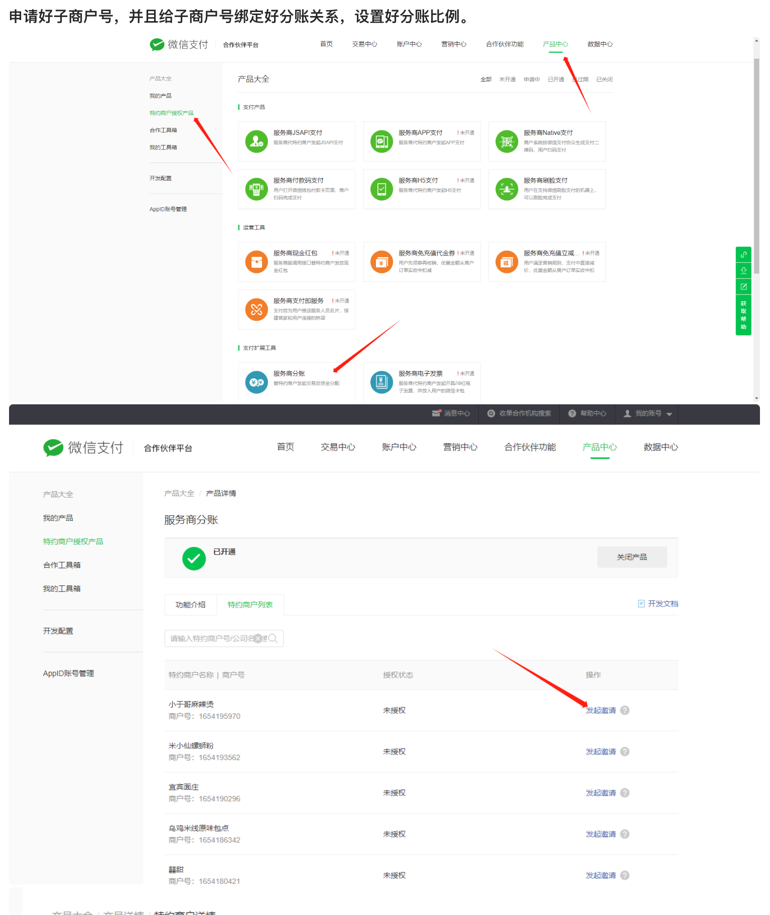
Task: Click the 服务商电子发票 invoice icon
Action: (381, 382)
